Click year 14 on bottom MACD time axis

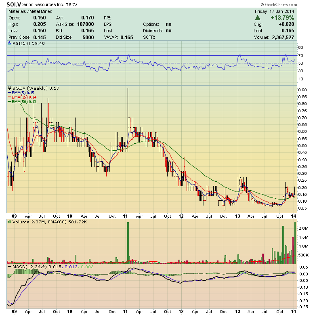click(294, 311)
